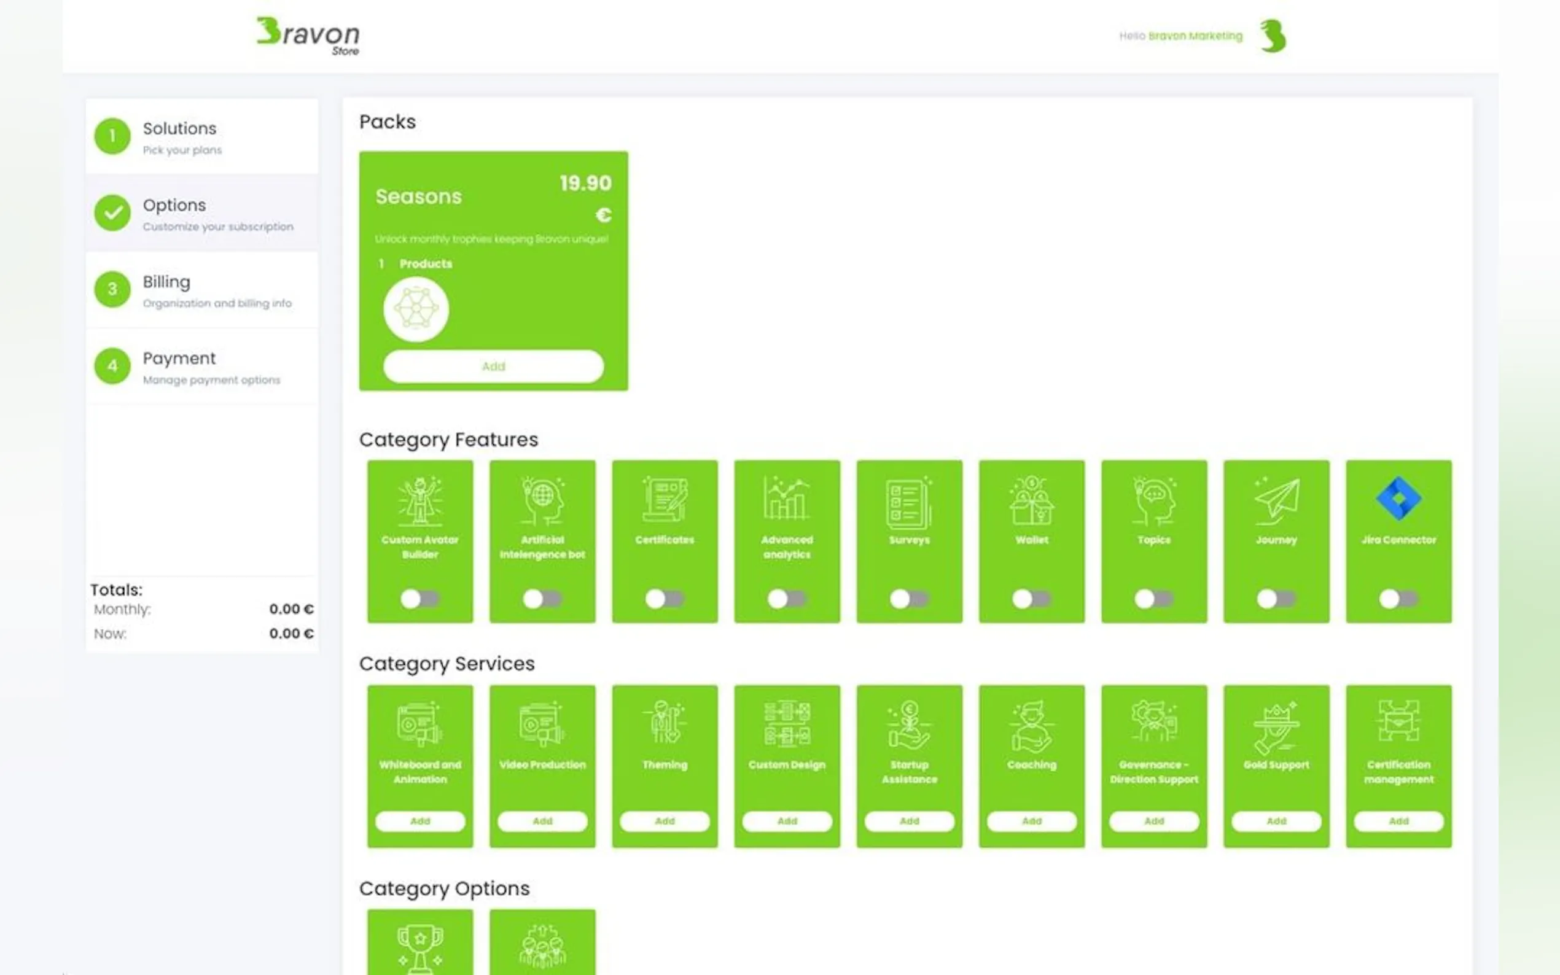Click the Topics thinking head icon
This screenshot has height=975, width=1560.
click(1153, 501)
